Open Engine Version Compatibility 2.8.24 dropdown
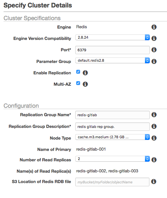This screenshot has width=167, height=198. (x=113, y=37)
